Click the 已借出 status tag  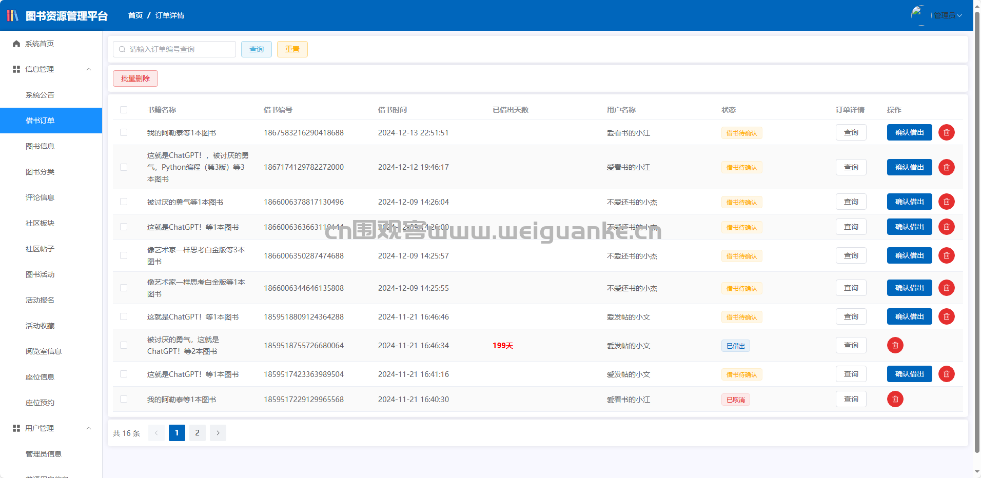(736, 346)
